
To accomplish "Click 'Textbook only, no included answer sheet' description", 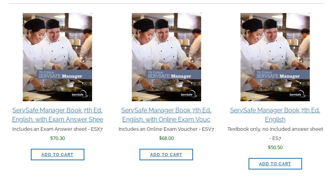I will point(275,129).
